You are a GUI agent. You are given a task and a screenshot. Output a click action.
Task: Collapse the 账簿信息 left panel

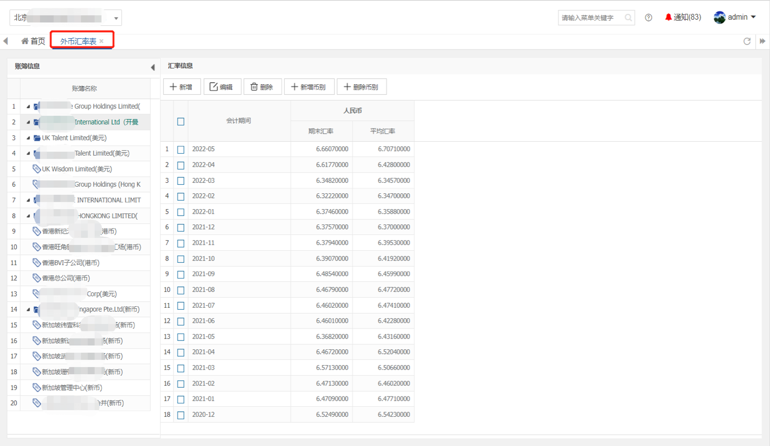click(153, 67)
